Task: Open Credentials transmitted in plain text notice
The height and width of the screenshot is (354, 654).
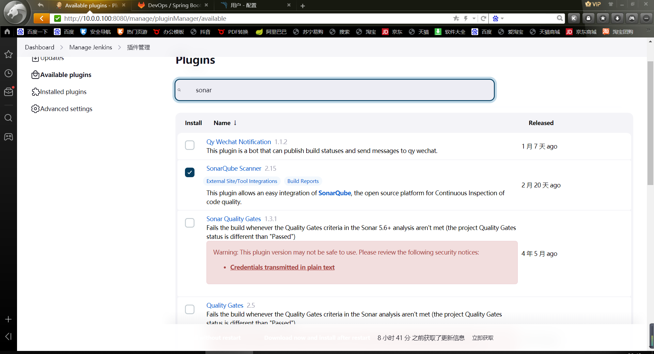Action: click(x=282, y=267)
